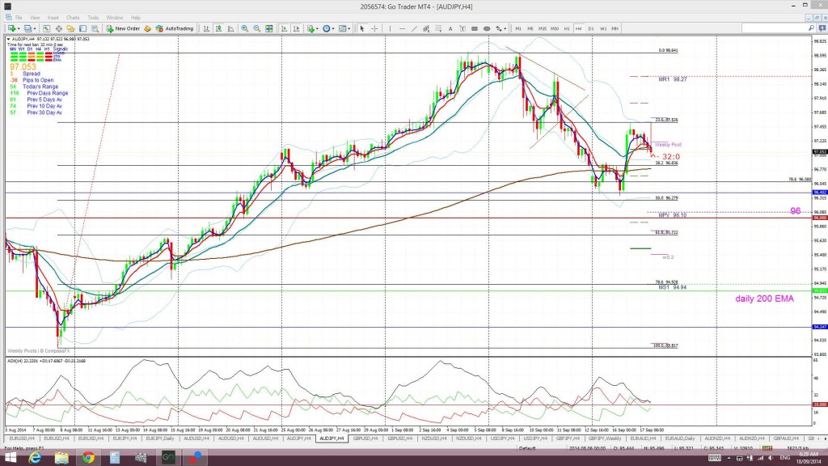Screen dimensions: 828x466
Task: Switch to the GBPJPY,Weekly chart tab
Action: (605, 438)
